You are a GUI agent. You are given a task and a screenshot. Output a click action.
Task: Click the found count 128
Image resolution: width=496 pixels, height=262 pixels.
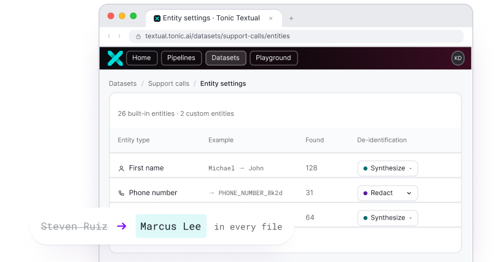pyautogui.click(x=311, y=168)
